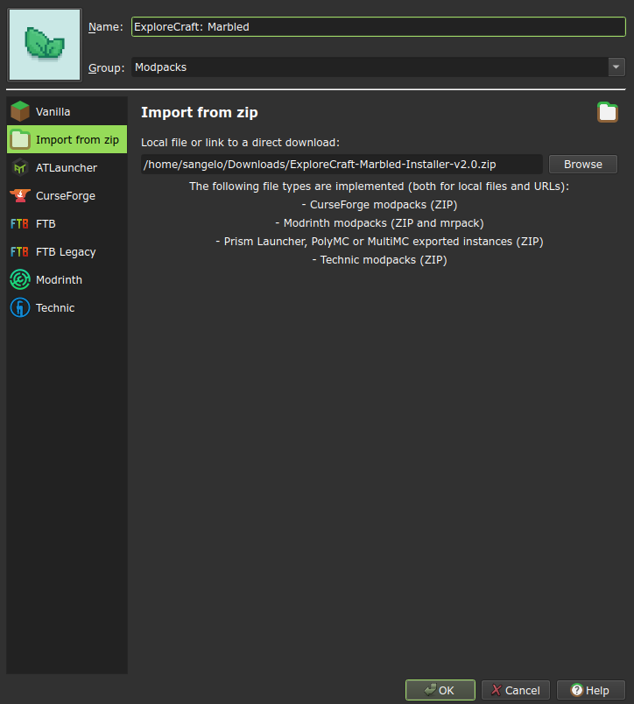The height and width of the screenshot is (704, 634).
Task: Click the 'Import from zip' page heading
Action: pyautogui.click(x=200, y=112)
